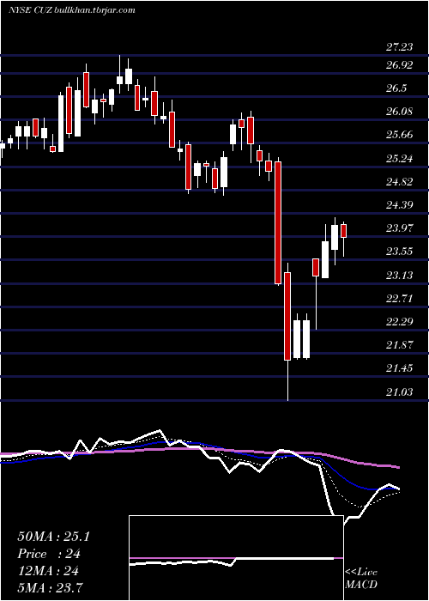
Task: Click the tallest red candlestick dropping to 23.13
Action: (x=278, y=223)
